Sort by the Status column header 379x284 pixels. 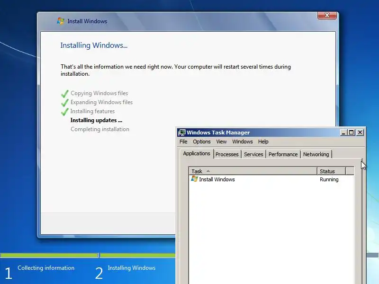331,171
